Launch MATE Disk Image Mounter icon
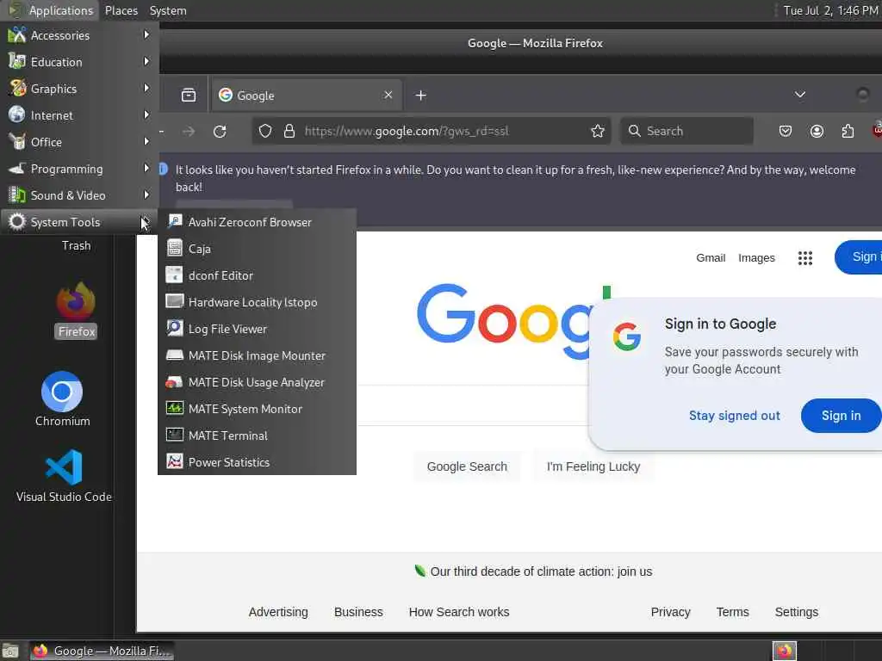The width and height of the screenshot is (882, 661). (174, 355)
